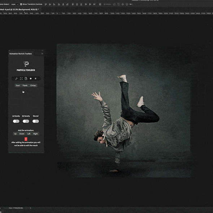Choose Dust particle type
Image resolution: width=213 pixels, height=213 pixels.
pos(18,86)
